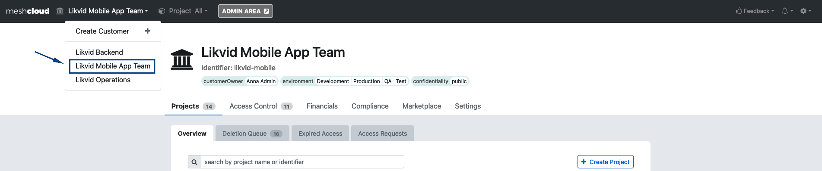Viewport: 822px width, 171px height.
Task: Click the environment Development tag value
Action: pyautogui.click(x=333, y=81)
